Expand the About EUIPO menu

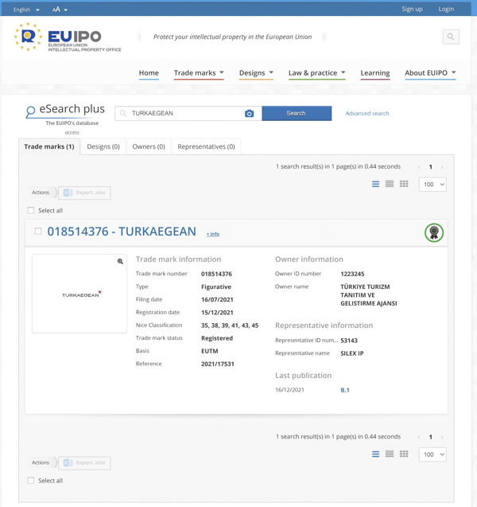point(430,73)
